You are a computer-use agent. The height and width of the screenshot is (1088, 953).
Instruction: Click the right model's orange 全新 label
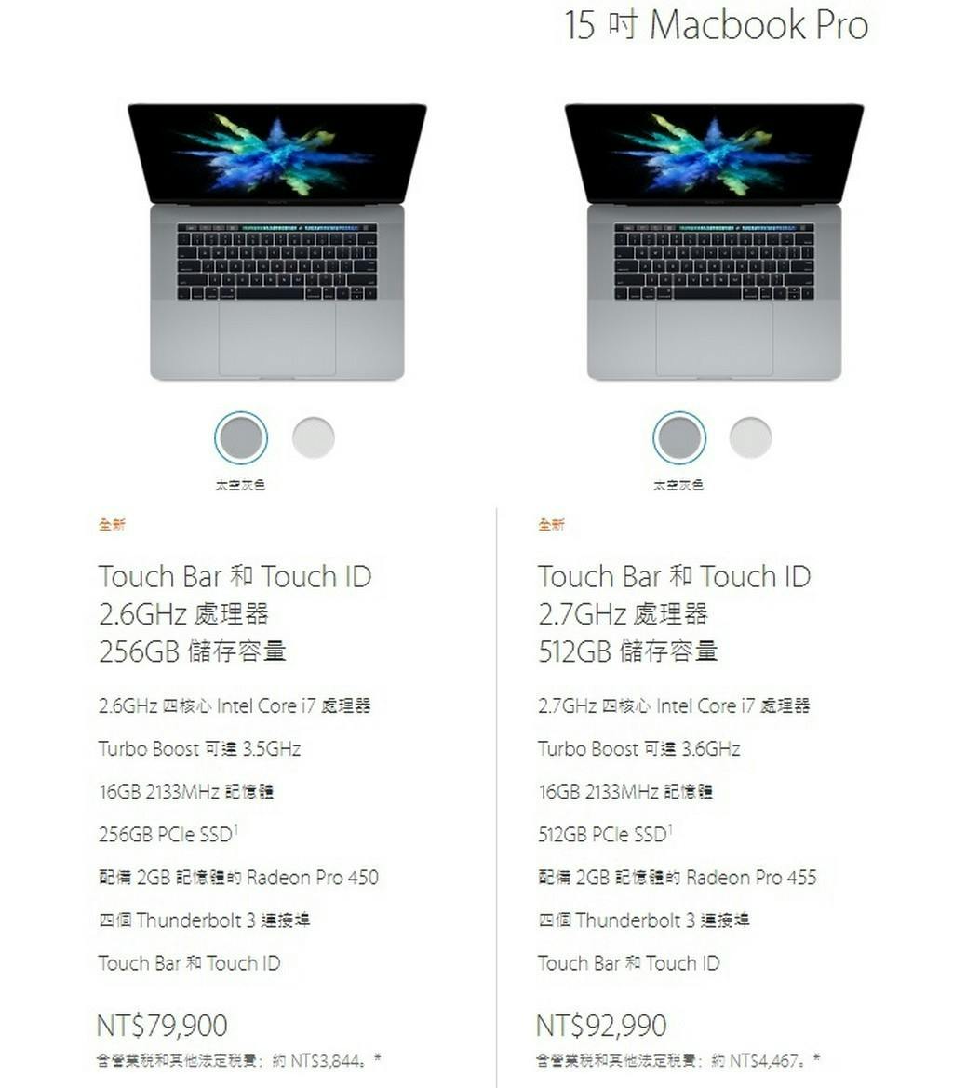(x=551, y=525)
